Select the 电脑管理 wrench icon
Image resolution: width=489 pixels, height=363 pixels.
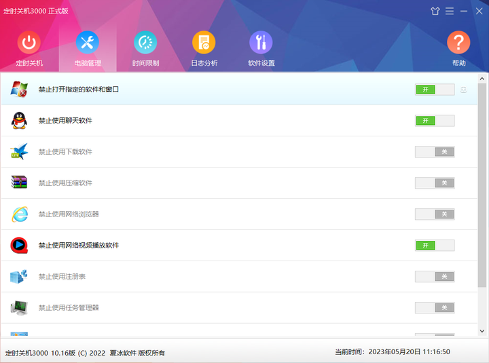coord(88,42)
